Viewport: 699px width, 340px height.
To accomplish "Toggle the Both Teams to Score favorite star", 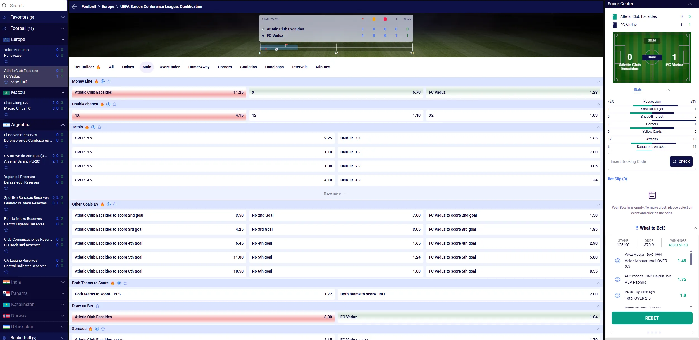I will [125, 283].
